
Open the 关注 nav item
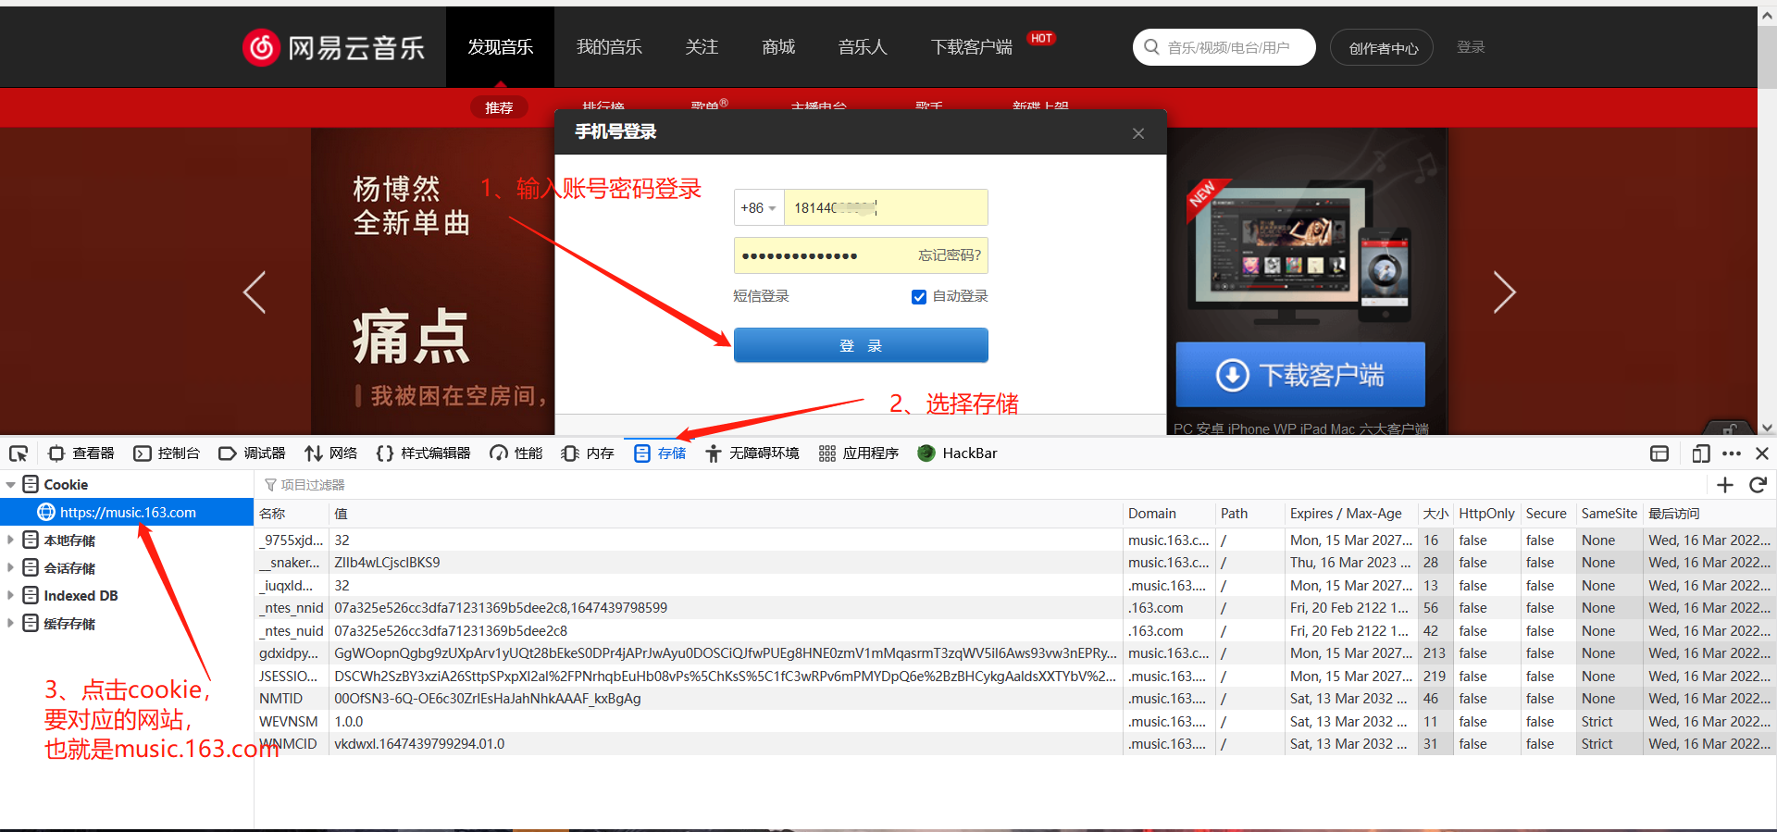702,47
